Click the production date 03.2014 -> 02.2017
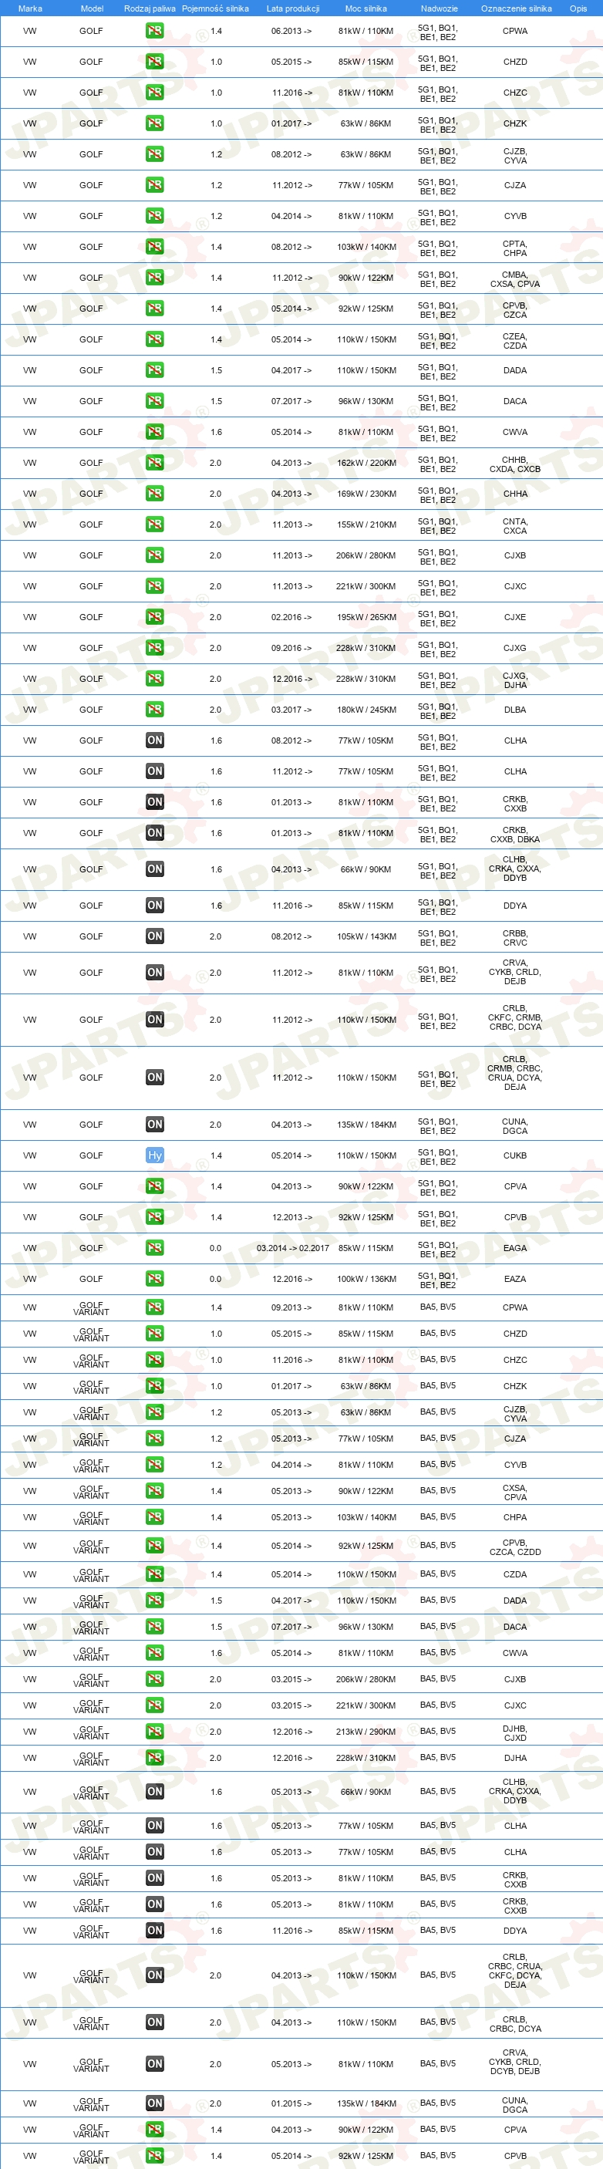 click(x=293, y=1248)
